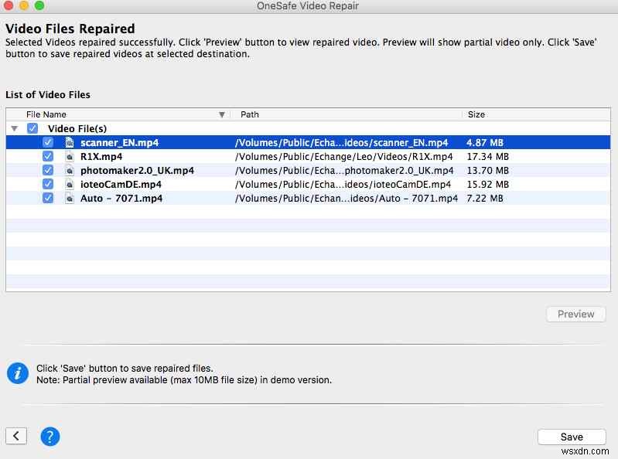The width and height of the screenshot is (618, 459).
Task: Click the blue info icon
Action: pos(18,373)
